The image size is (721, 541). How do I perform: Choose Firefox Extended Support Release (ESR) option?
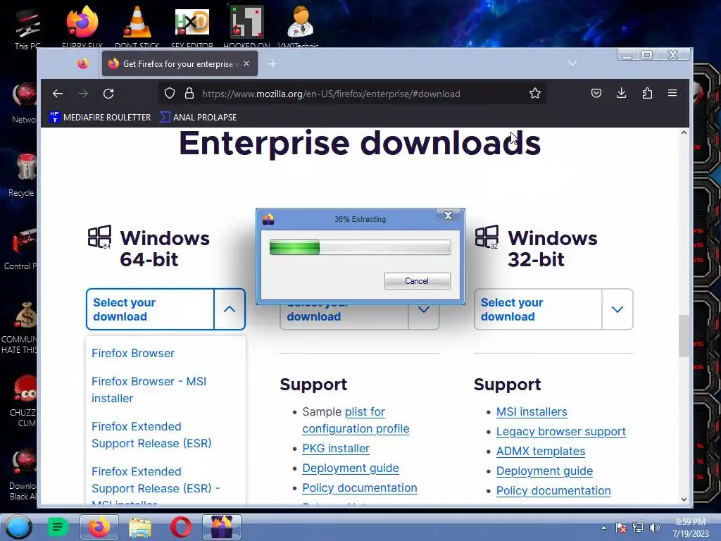coord(151,435)
